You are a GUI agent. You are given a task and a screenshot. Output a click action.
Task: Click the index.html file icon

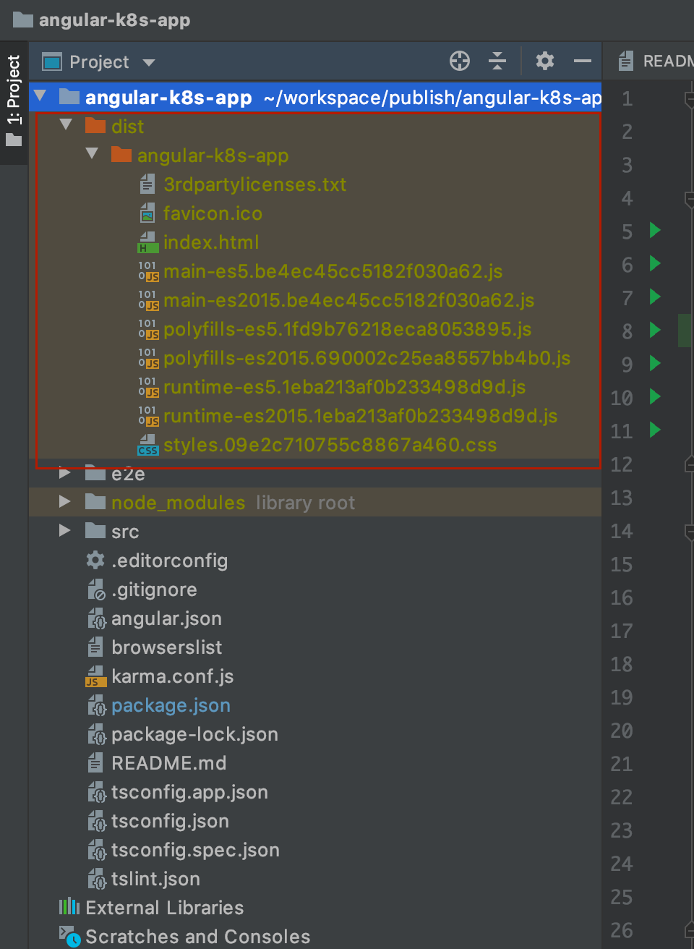[147, 242]
